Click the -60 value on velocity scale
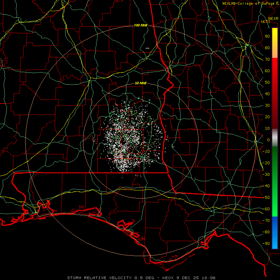The width and height of the screenshot is (280, 280). coord(266,209)
